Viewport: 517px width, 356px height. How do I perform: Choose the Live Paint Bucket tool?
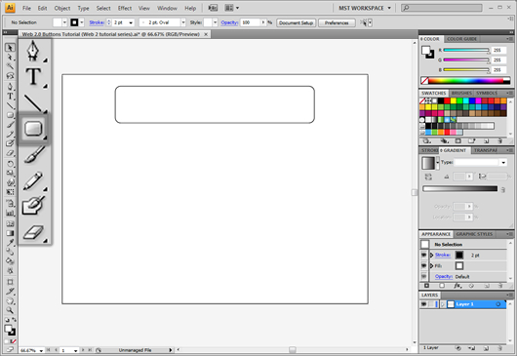point(10,261)
